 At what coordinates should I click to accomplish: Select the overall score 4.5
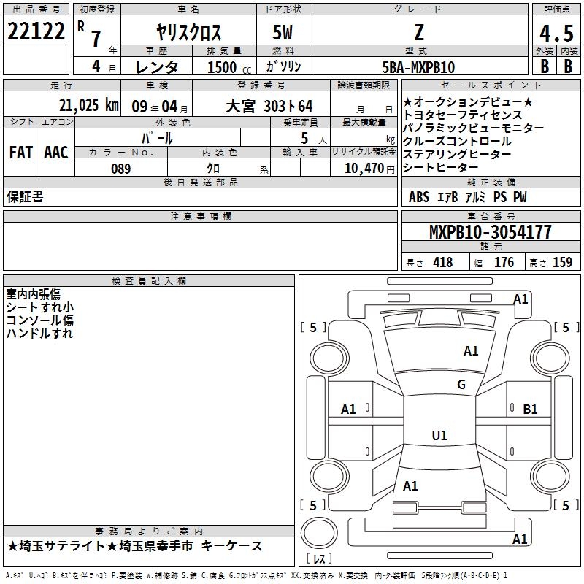point(556,33)
